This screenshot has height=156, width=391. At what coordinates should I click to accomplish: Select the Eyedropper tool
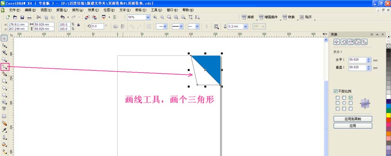[x=4, y=130]
